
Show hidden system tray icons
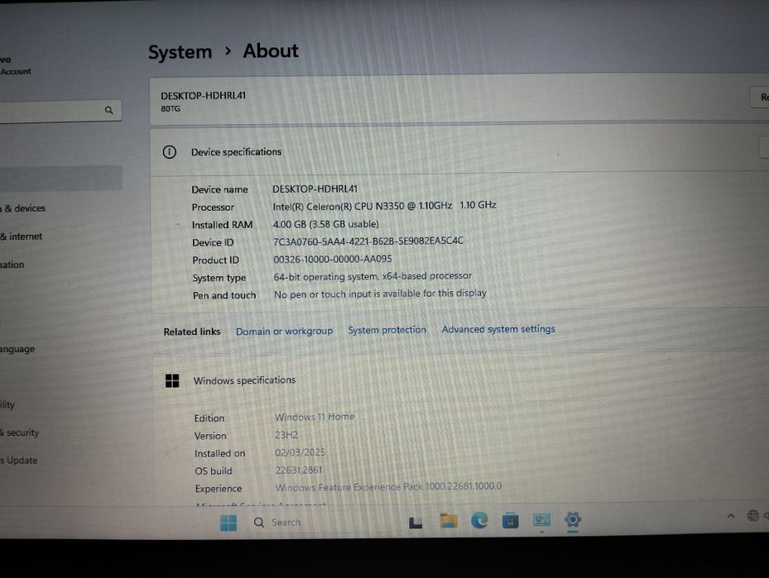coord(731,515)
